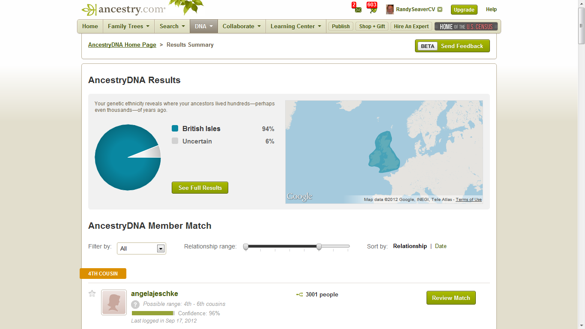Sort matches by Relationship
The image size is (585, 329).
click(410, 246)
